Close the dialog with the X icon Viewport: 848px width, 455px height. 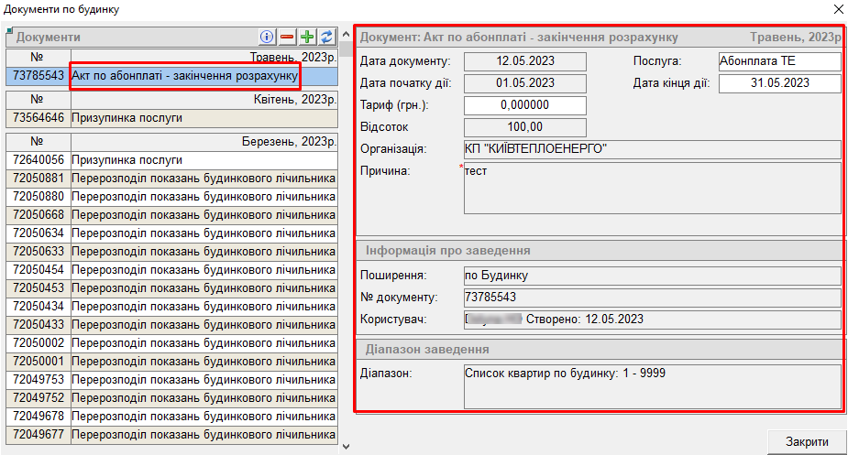(x=838, y=9)
